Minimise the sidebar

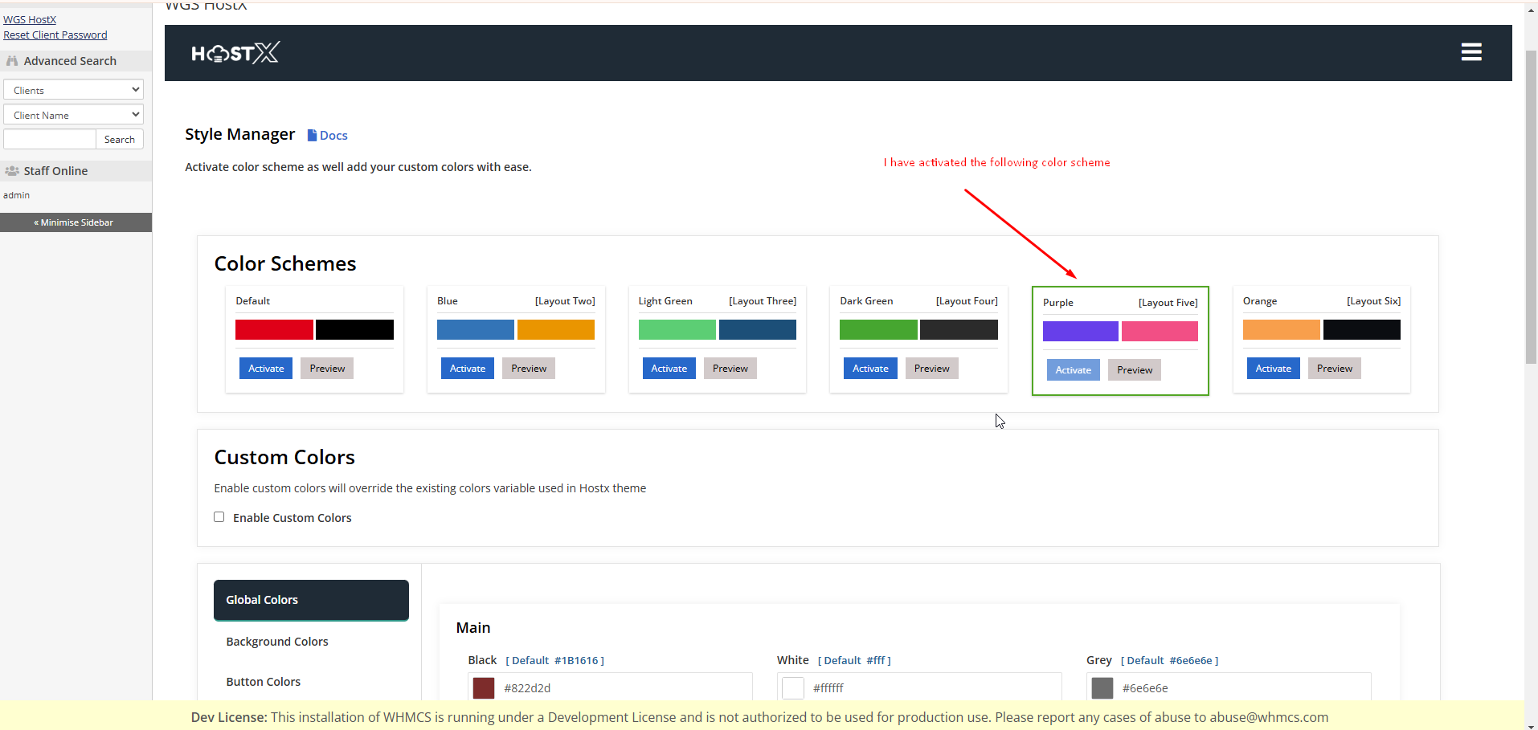coord(76,222)
